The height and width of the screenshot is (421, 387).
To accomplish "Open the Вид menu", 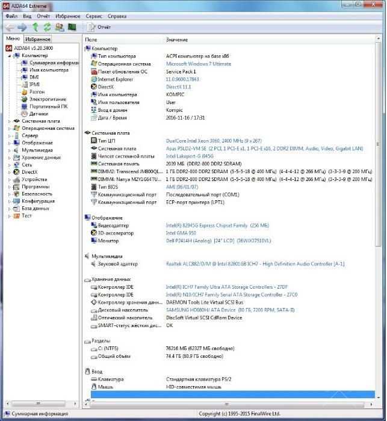I will (27, 16).
